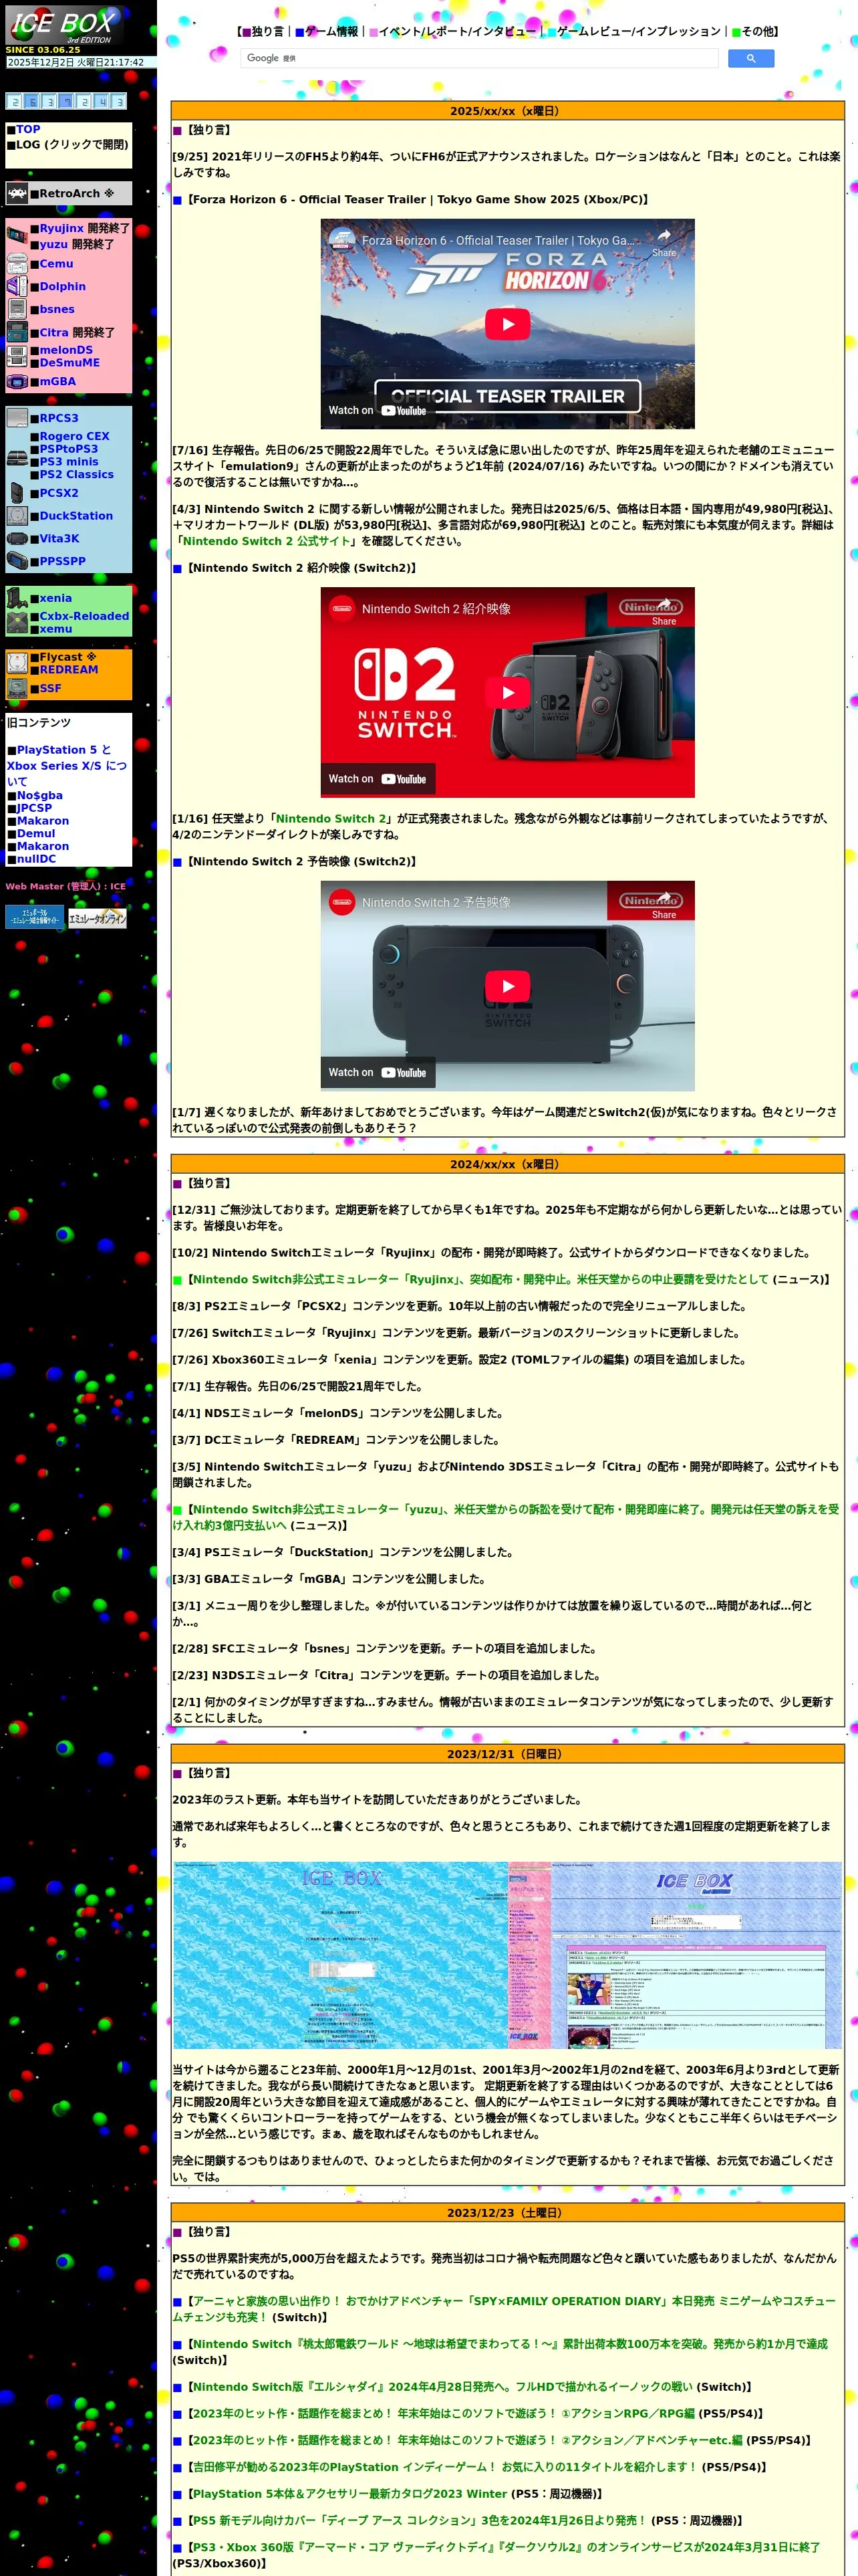
Task: Open the xemu sidebar link
Action: coord(56,629)
